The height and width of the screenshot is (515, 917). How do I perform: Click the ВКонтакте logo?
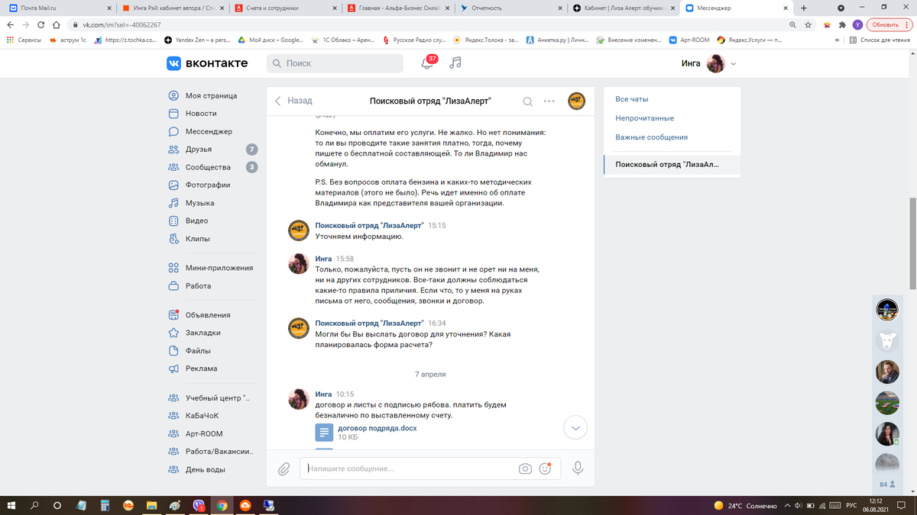tap(207, 63)
